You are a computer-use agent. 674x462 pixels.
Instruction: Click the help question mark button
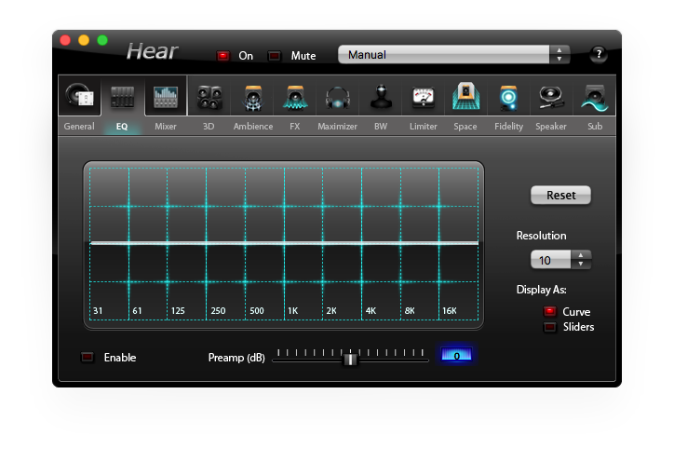(599, 54)
